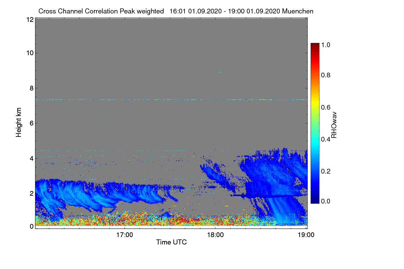Click the colorbar value label '0.4'

tap(326, 139)
